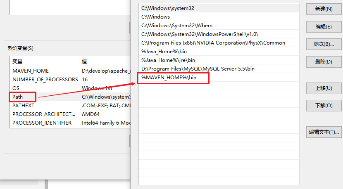
Task: Select the %Java_Home%\bin entry
Action: click(219, 52)
